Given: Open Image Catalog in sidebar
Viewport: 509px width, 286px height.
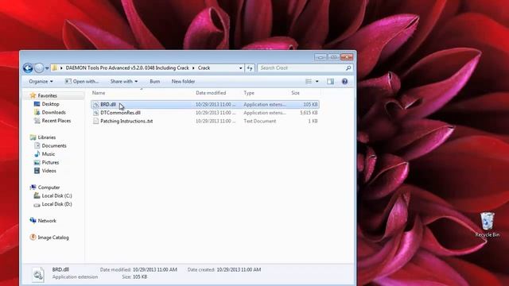Looking at the screenshot, I should click(x=53, y=238).
